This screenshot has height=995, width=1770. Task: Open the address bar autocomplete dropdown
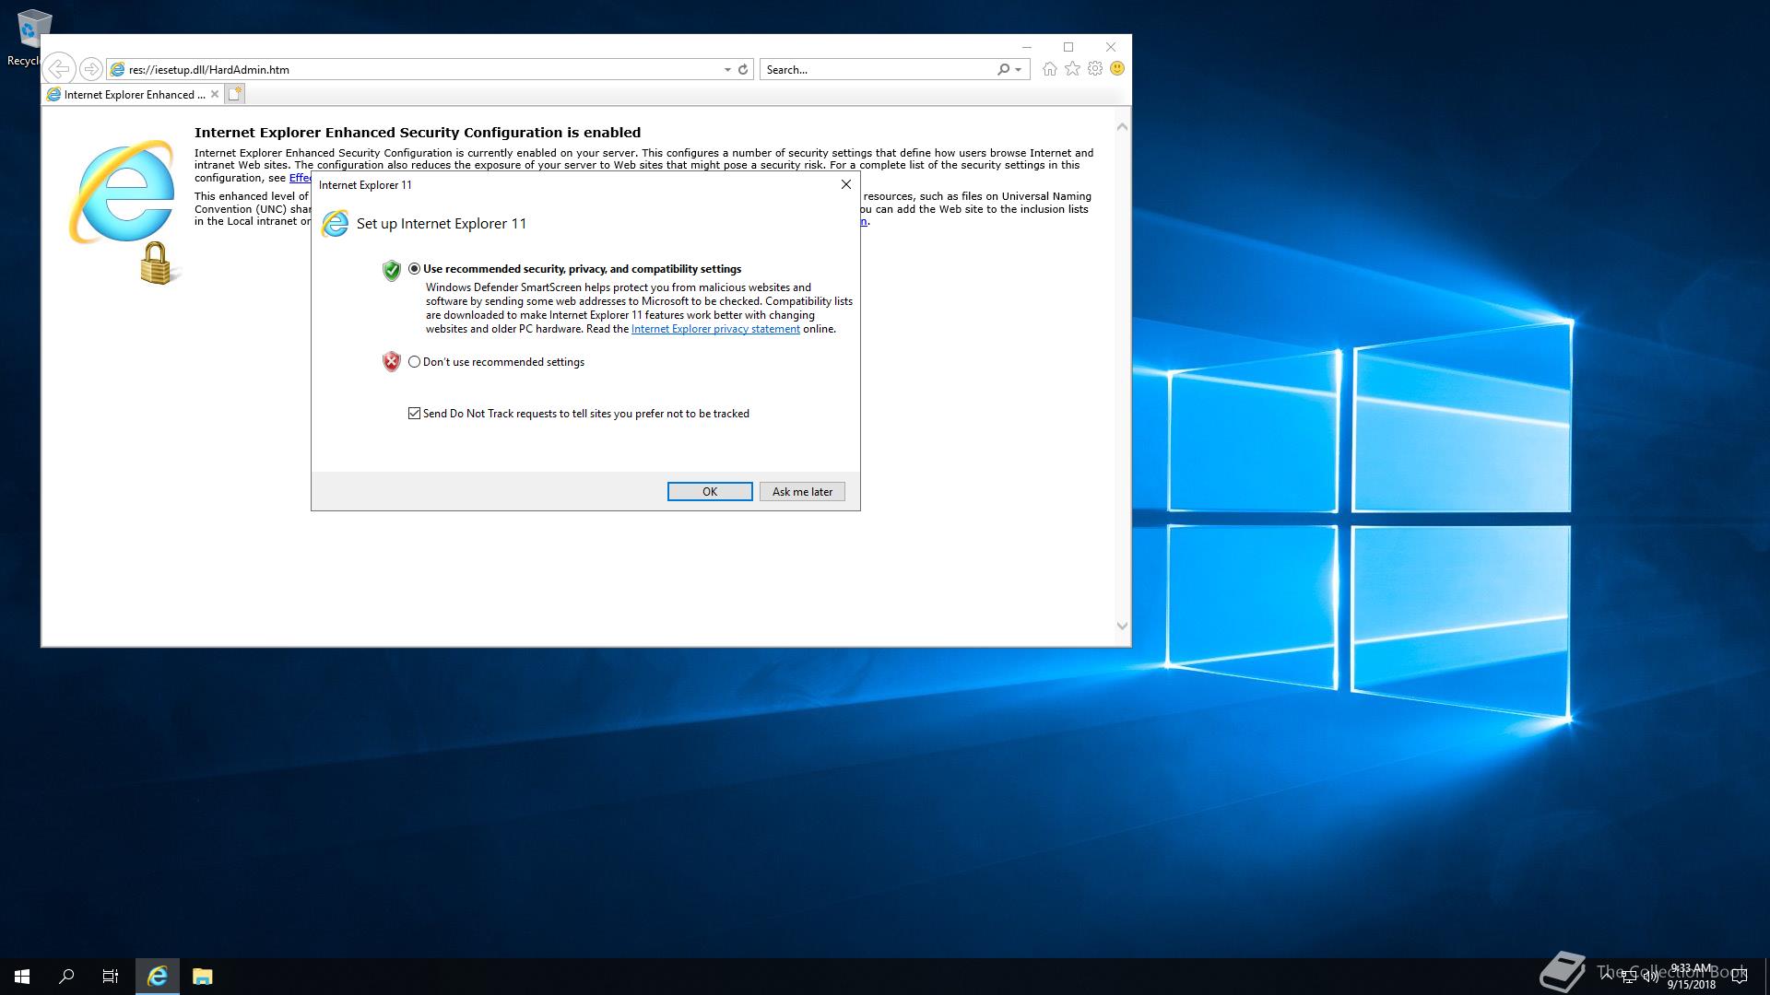[726, 69]
